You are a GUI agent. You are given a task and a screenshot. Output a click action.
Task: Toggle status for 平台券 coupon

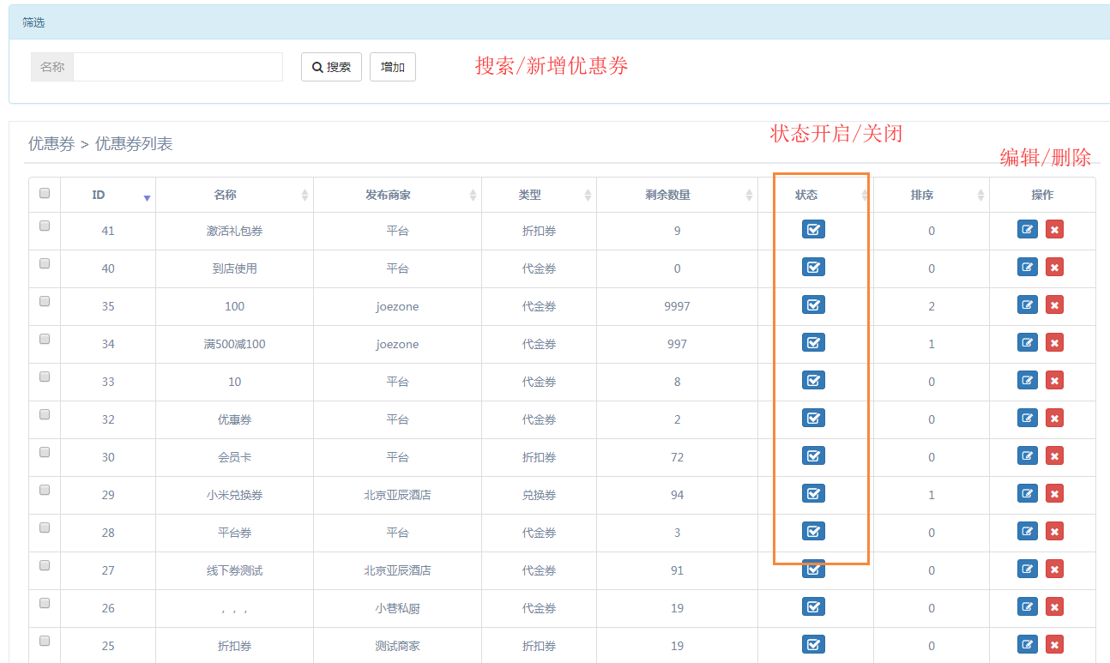[x=813, y=531]
